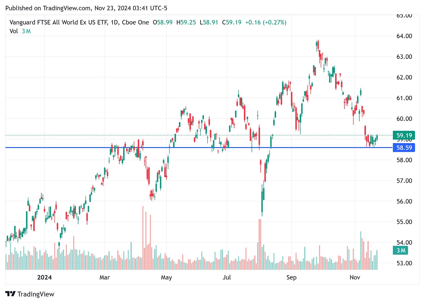425x303 pixels.
Task: Click the May label on time axis
Action: click(x=166, y=277)
